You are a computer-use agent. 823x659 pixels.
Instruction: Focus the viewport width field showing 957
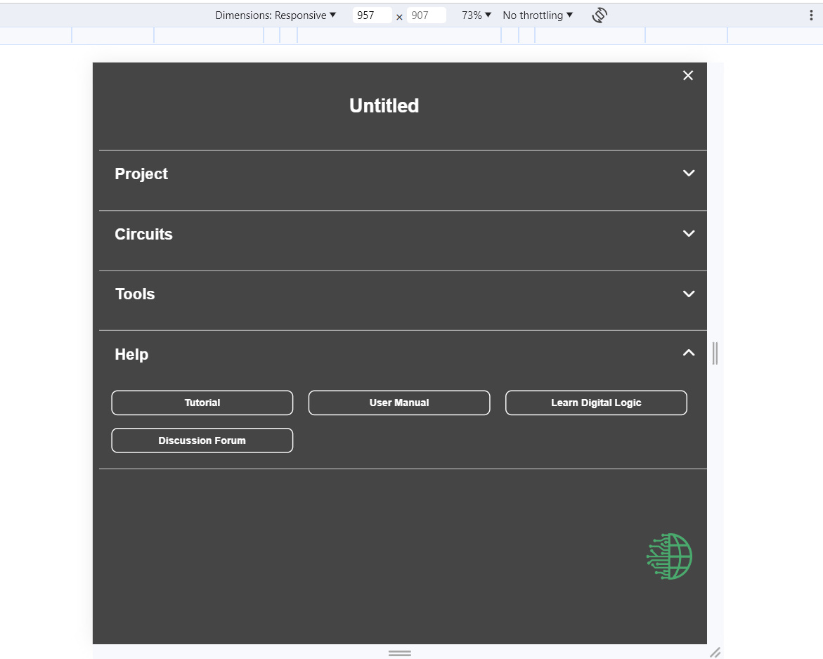pos(372,15)
